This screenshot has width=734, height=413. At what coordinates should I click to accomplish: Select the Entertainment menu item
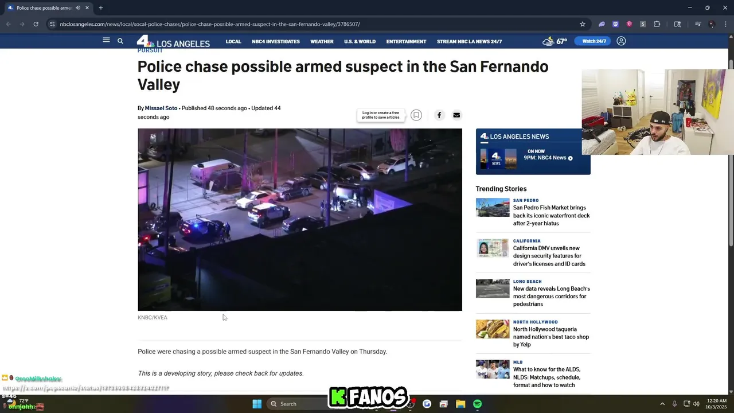click(406, 41)
